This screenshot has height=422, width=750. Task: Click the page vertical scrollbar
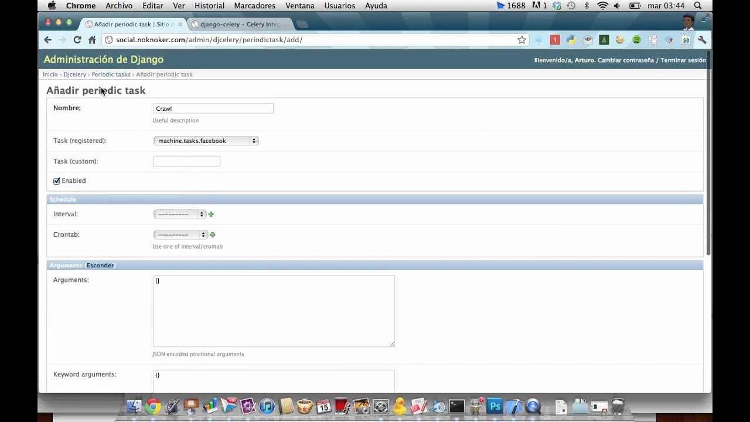point(708,154)
